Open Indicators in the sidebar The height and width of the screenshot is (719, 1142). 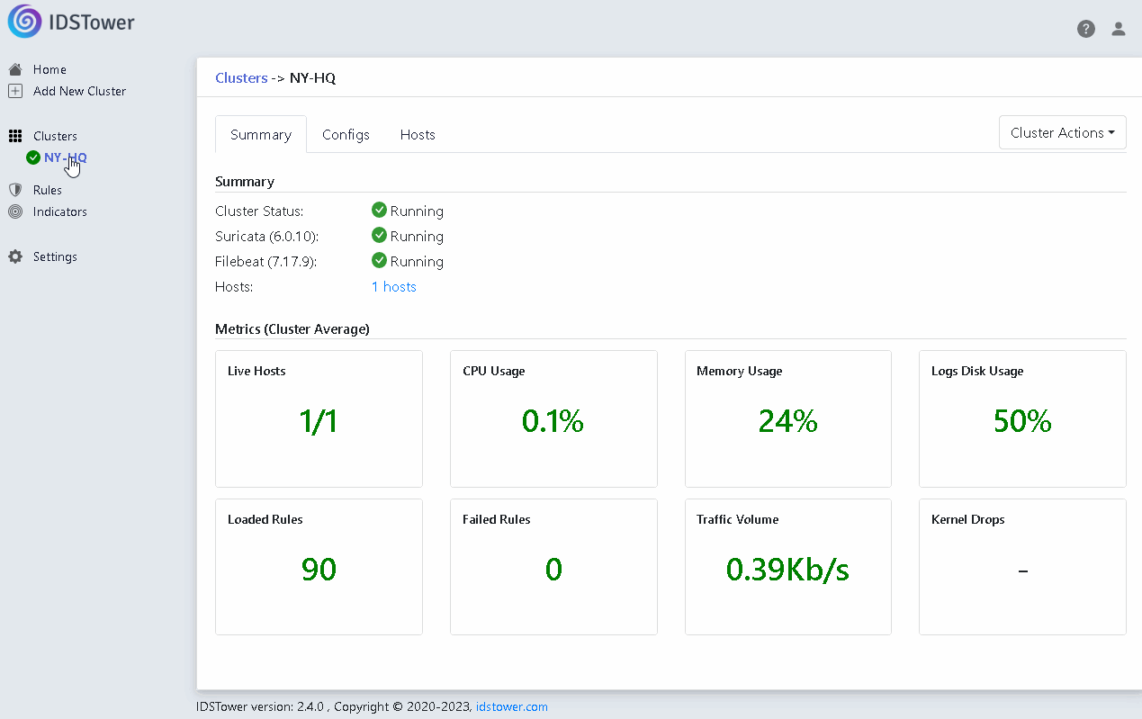[x=60, y=211]
